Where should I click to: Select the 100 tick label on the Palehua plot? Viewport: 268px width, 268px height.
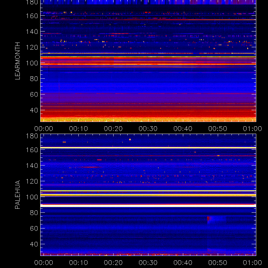32,197
